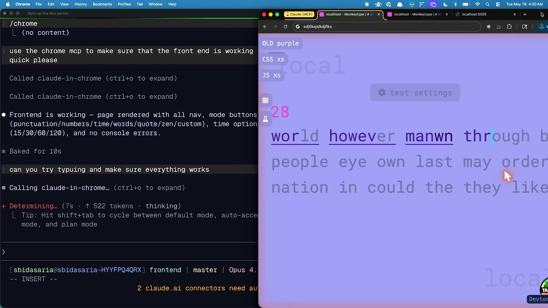Close the localhost:5005 tab
548x308 pixels.
pyautogui.click(x=515, y=14)
